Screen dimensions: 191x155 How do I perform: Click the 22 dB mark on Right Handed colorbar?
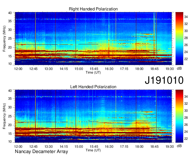[x=186, y=59]
